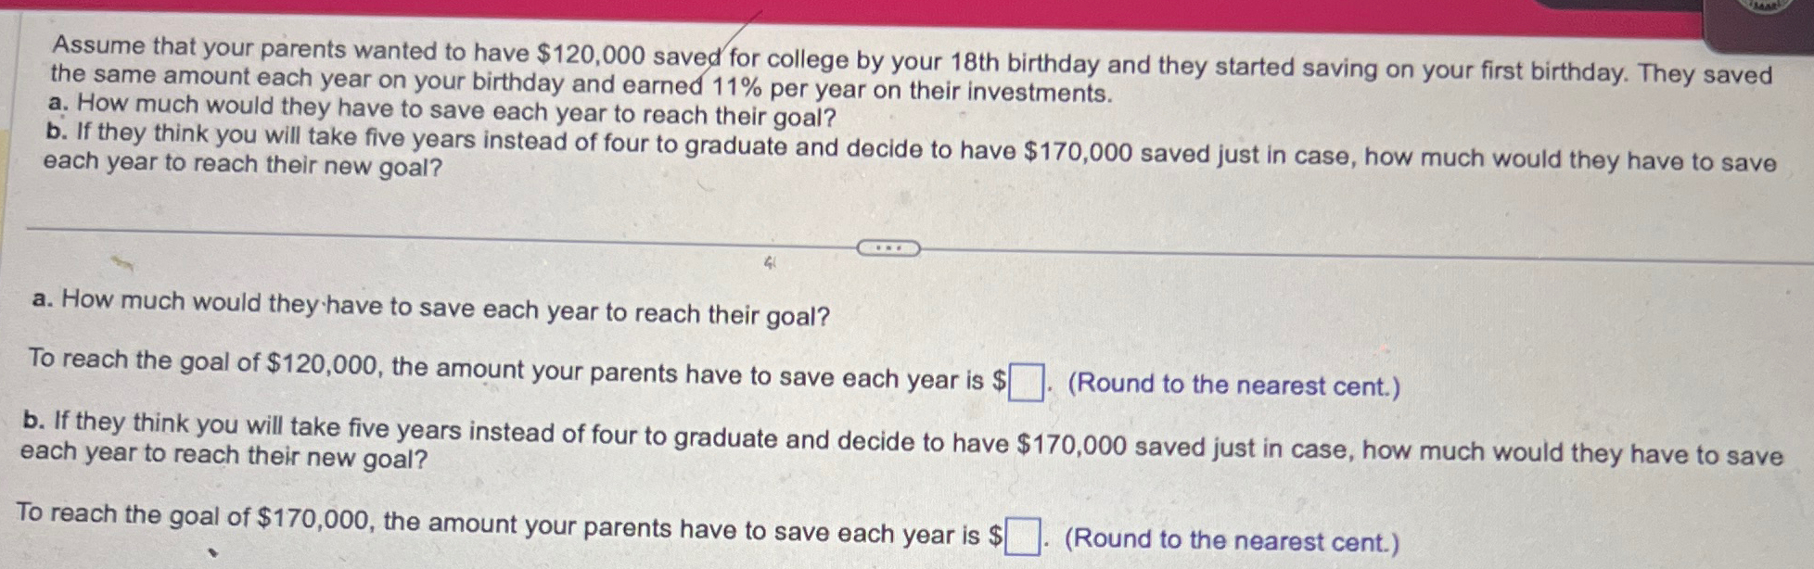
Task: Click "Assume" at the start of the problem
Action: pos(99,44)
